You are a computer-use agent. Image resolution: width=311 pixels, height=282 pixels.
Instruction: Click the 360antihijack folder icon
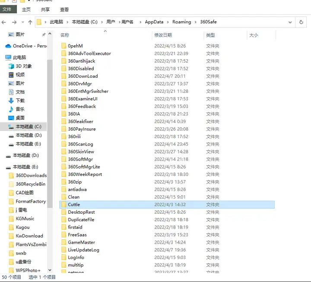tap(63, 61)
